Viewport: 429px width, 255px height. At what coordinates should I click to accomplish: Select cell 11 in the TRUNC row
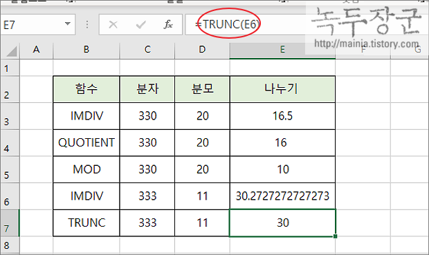click(x=202, y=223)
